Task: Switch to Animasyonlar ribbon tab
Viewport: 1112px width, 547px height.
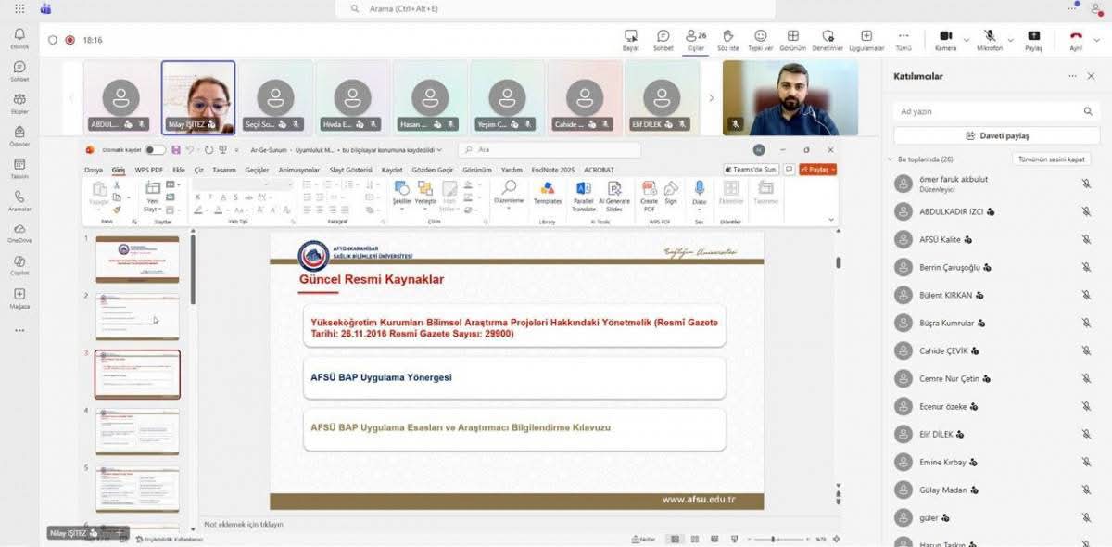Action: pos(299,170)
